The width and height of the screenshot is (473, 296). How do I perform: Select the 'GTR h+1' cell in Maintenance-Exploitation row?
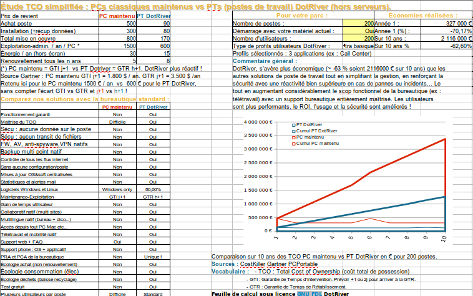coord(154,197)
